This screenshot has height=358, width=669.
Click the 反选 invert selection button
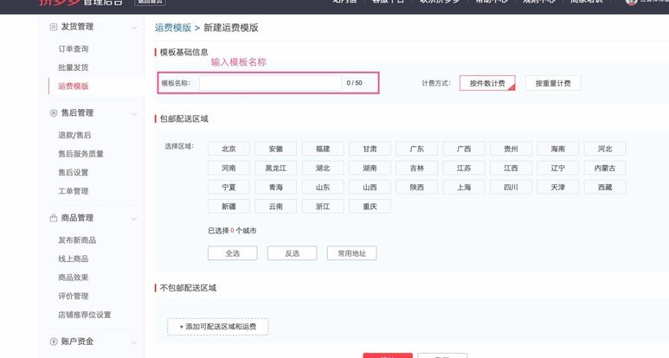tap(293, 253)
